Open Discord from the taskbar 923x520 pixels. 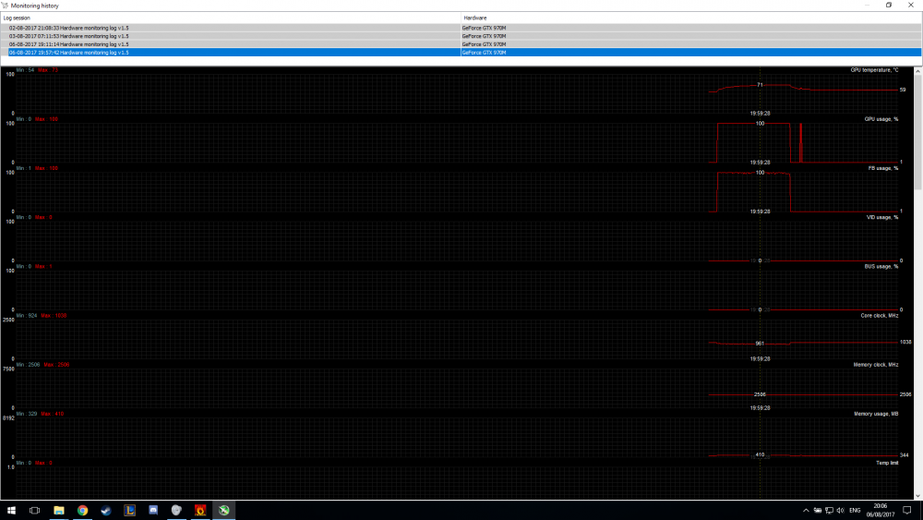click(x=153, y=510)
